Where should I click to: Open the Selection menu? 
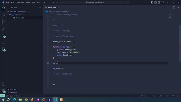click(20, 3)
